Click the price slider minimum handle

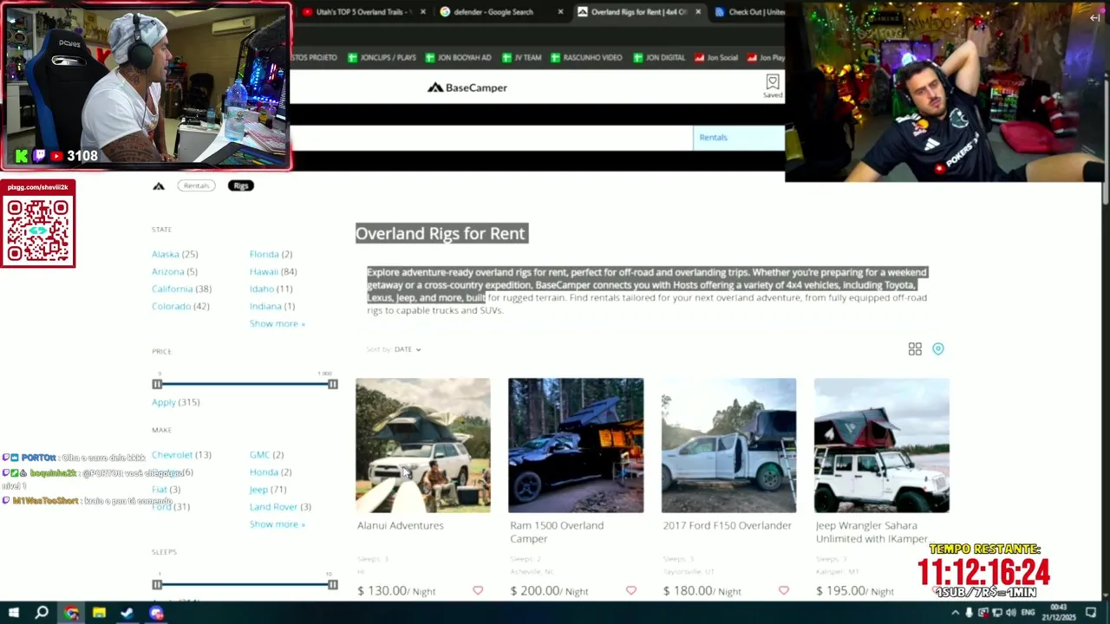(x=157, y=384)
